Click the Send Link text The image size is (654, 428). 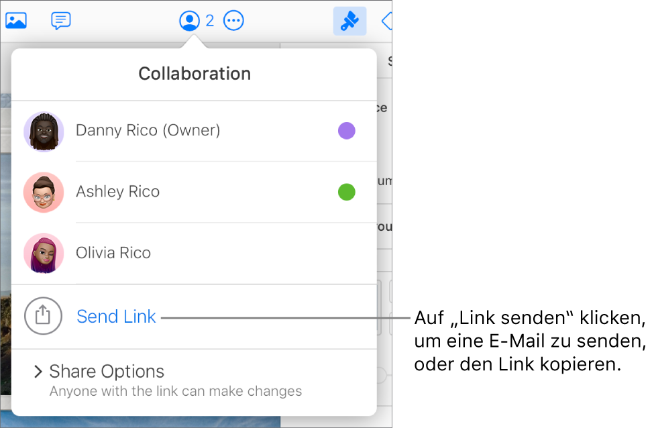point(116,316)
